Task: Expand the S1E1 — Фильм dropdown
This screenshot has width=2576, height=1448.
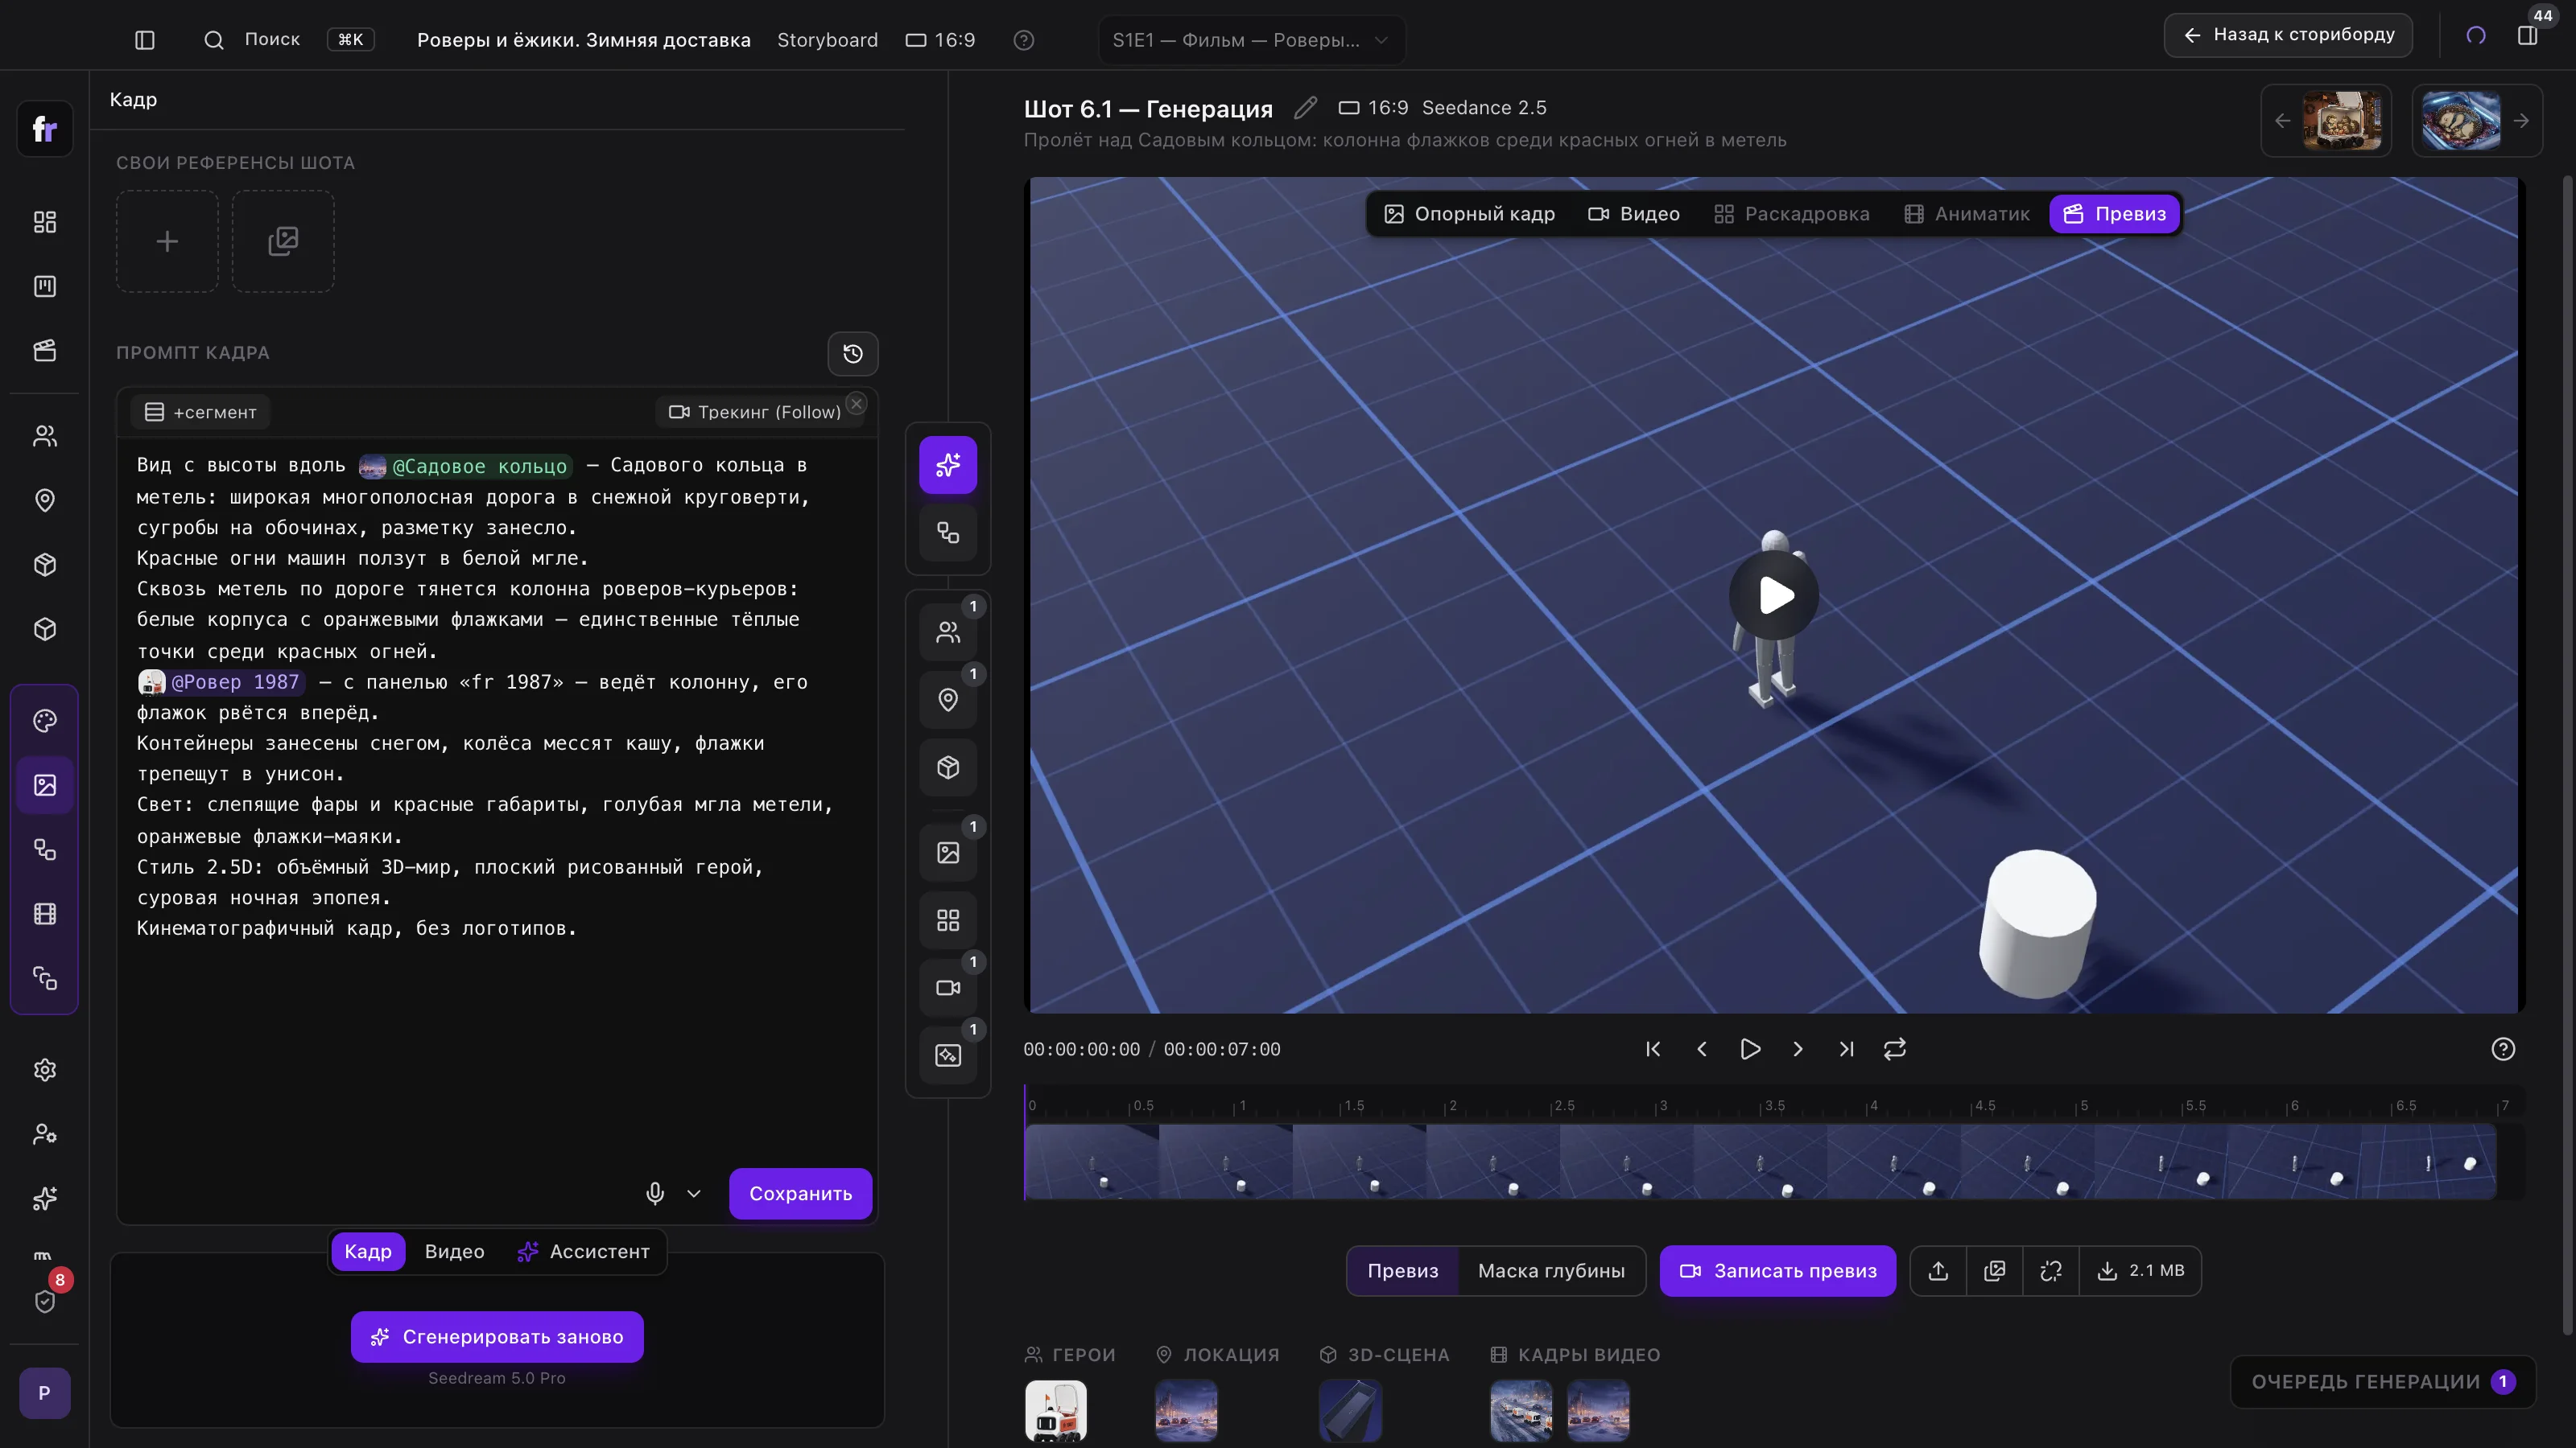Action: click(x=1251, y=40)
